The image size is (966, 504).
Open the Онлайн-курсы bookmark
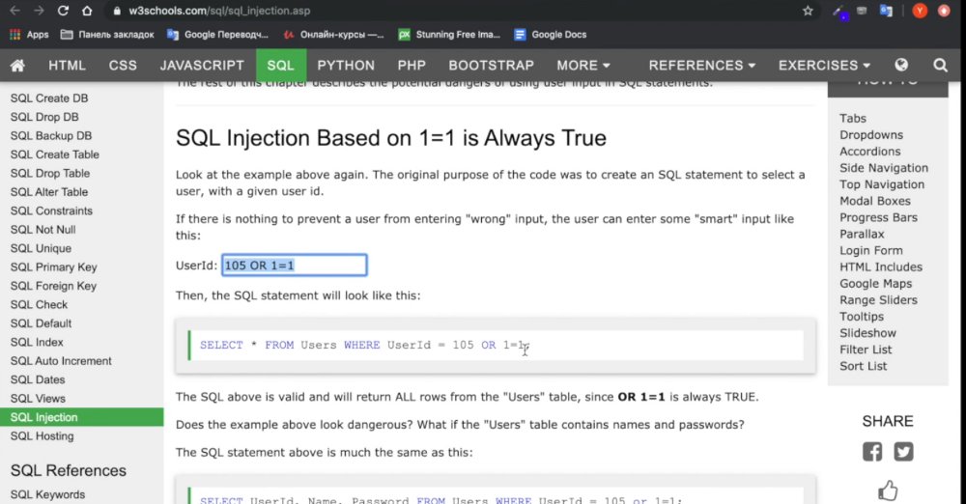[x=333, y=35]
